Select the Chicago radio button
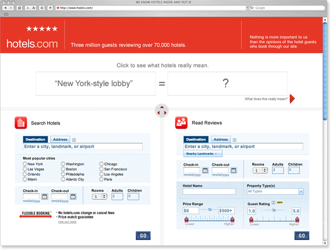The height and width of the screenshot is (250, 331). tap(102, 164)
